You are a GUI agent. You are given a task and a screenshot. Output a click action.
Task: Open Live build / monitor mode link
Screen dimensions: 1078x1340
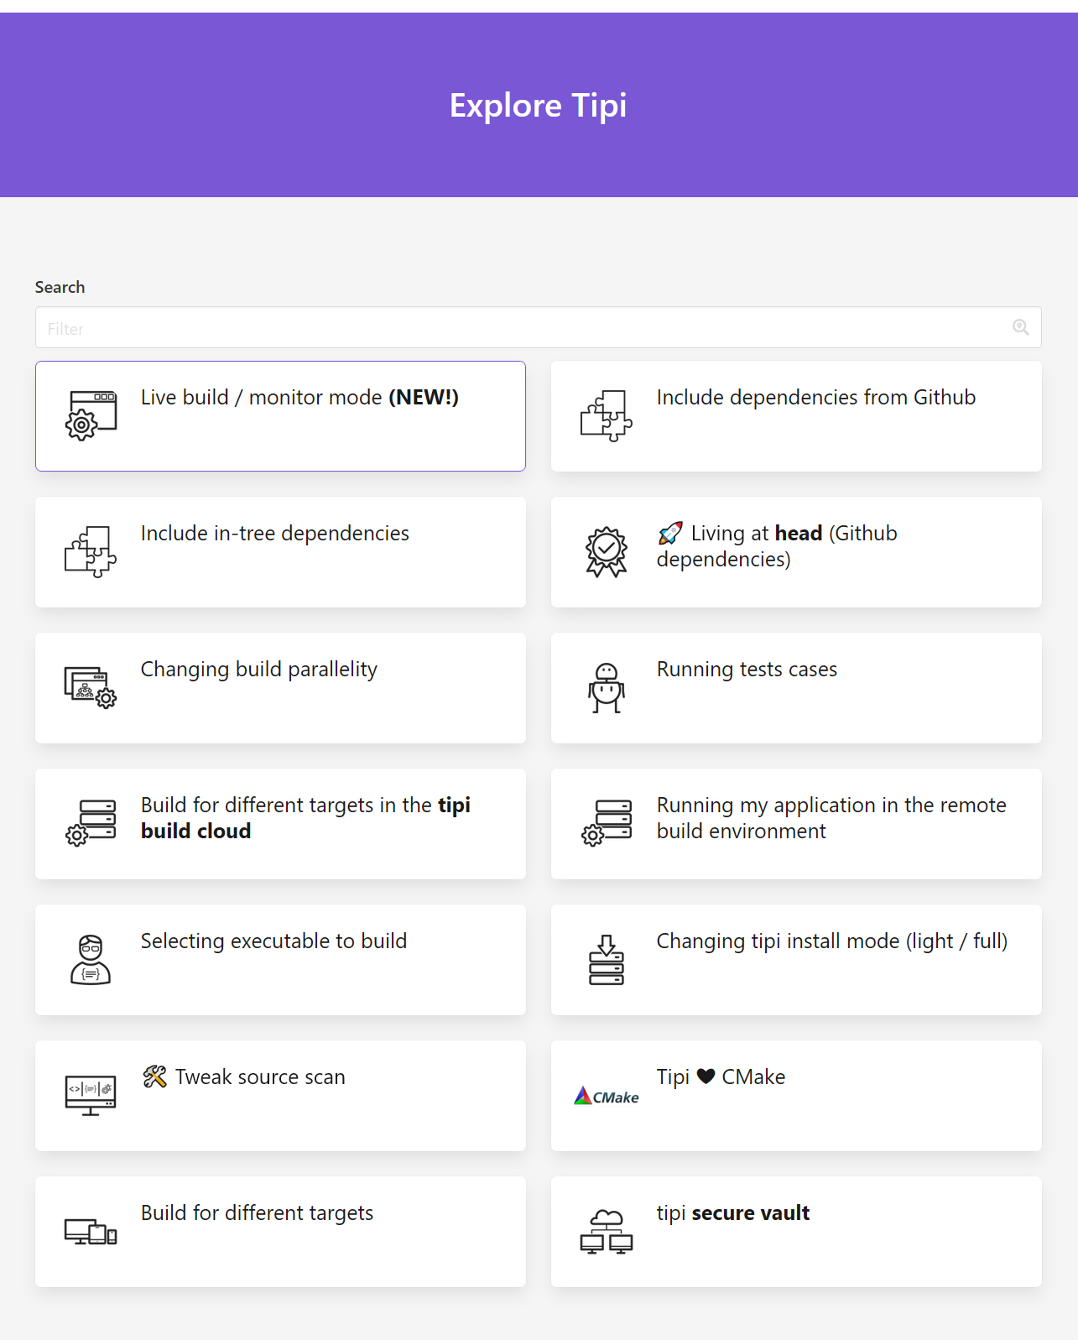(299, 398)
